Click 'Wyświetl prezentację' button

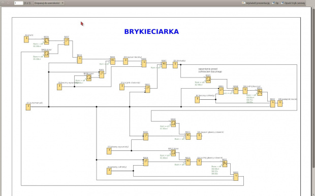[256, 3]
